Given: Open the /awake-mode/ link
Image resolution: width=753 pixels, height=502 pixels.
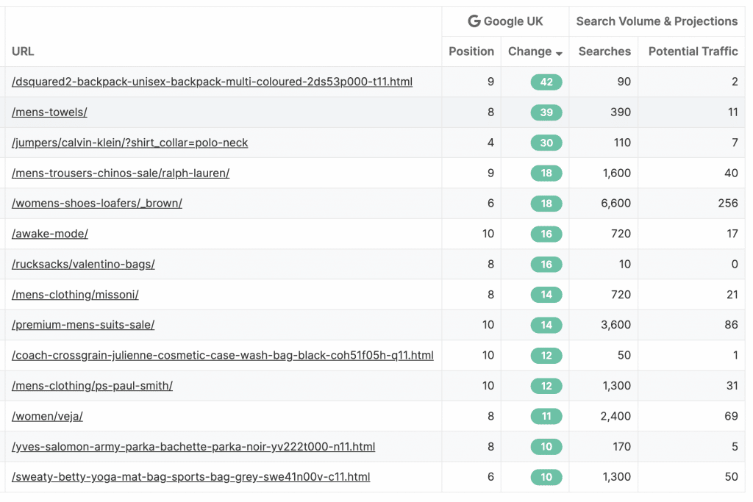Looking at the screenshot, I should coord(50,234).
